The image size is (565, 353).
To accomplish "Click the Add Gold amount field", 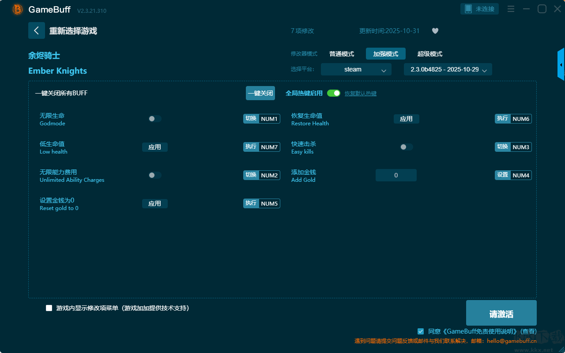I will tap(396, 175).
